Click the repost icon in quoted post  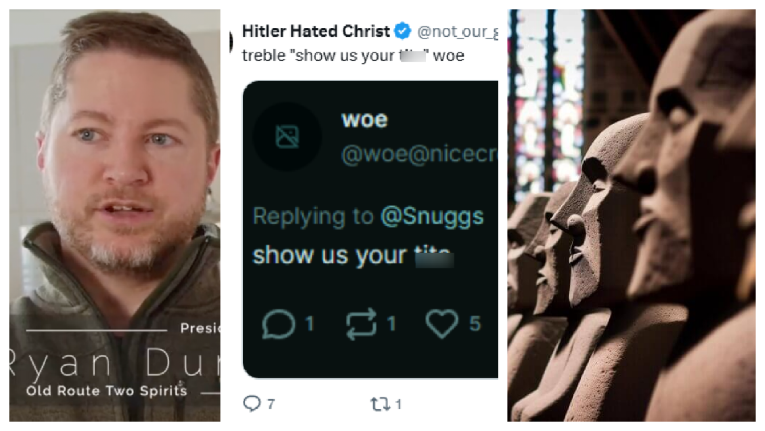click(361, 324)
